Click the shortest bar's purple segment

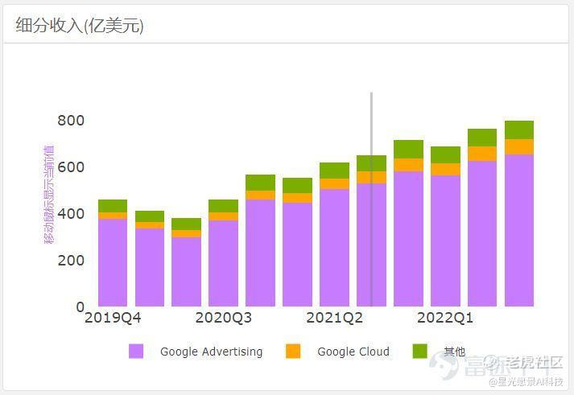(x=186, y=272)
